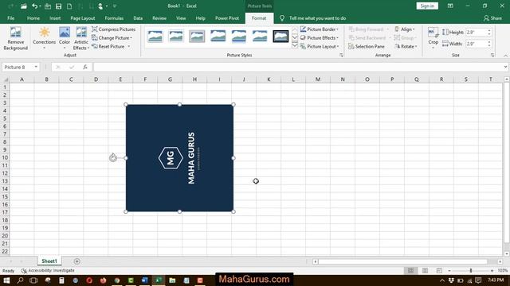Select the Sheet1 tab

tap(49, 261)
